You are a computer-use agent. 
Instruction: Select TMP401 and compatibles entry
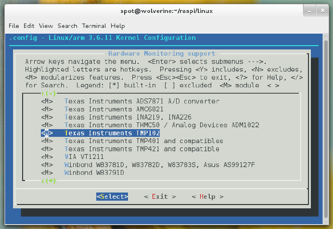point(144,141)
